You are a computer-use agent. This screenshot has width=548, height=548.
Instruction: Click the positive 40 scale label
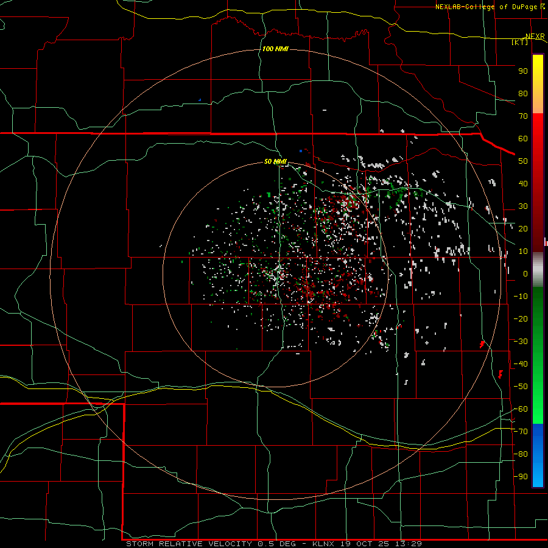[x=523, y=183]
